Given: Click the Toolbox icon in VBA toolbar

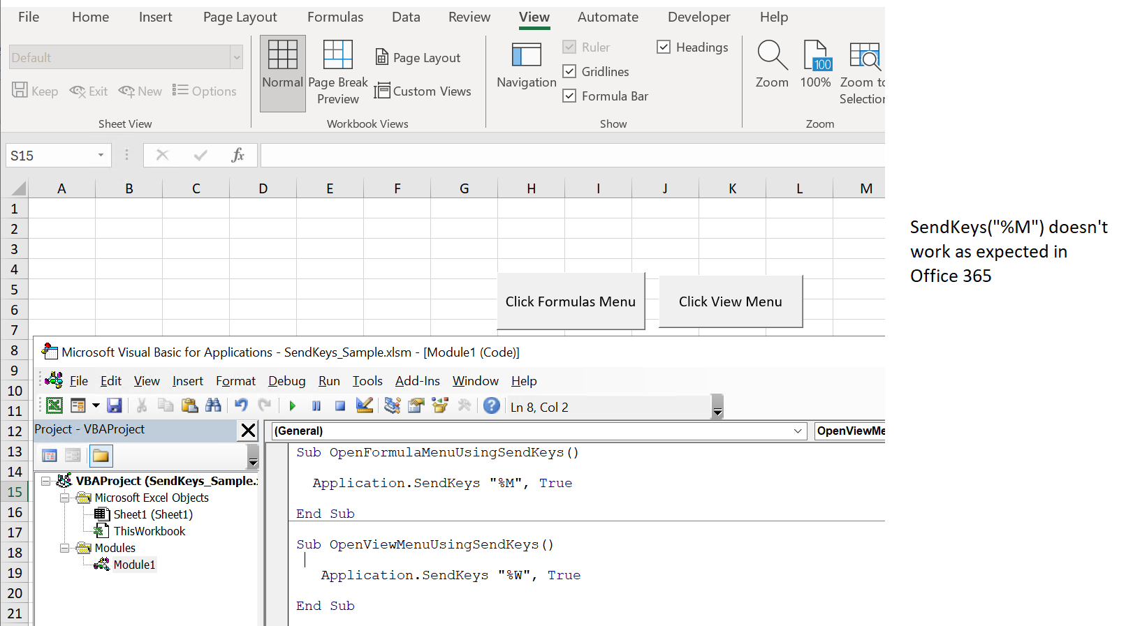Looking at the screenshot, I should click(x=465, y=405).
